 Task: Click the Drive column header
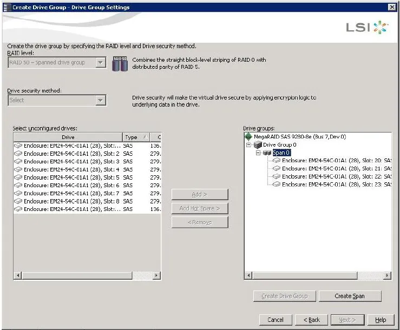click(68, 137)
